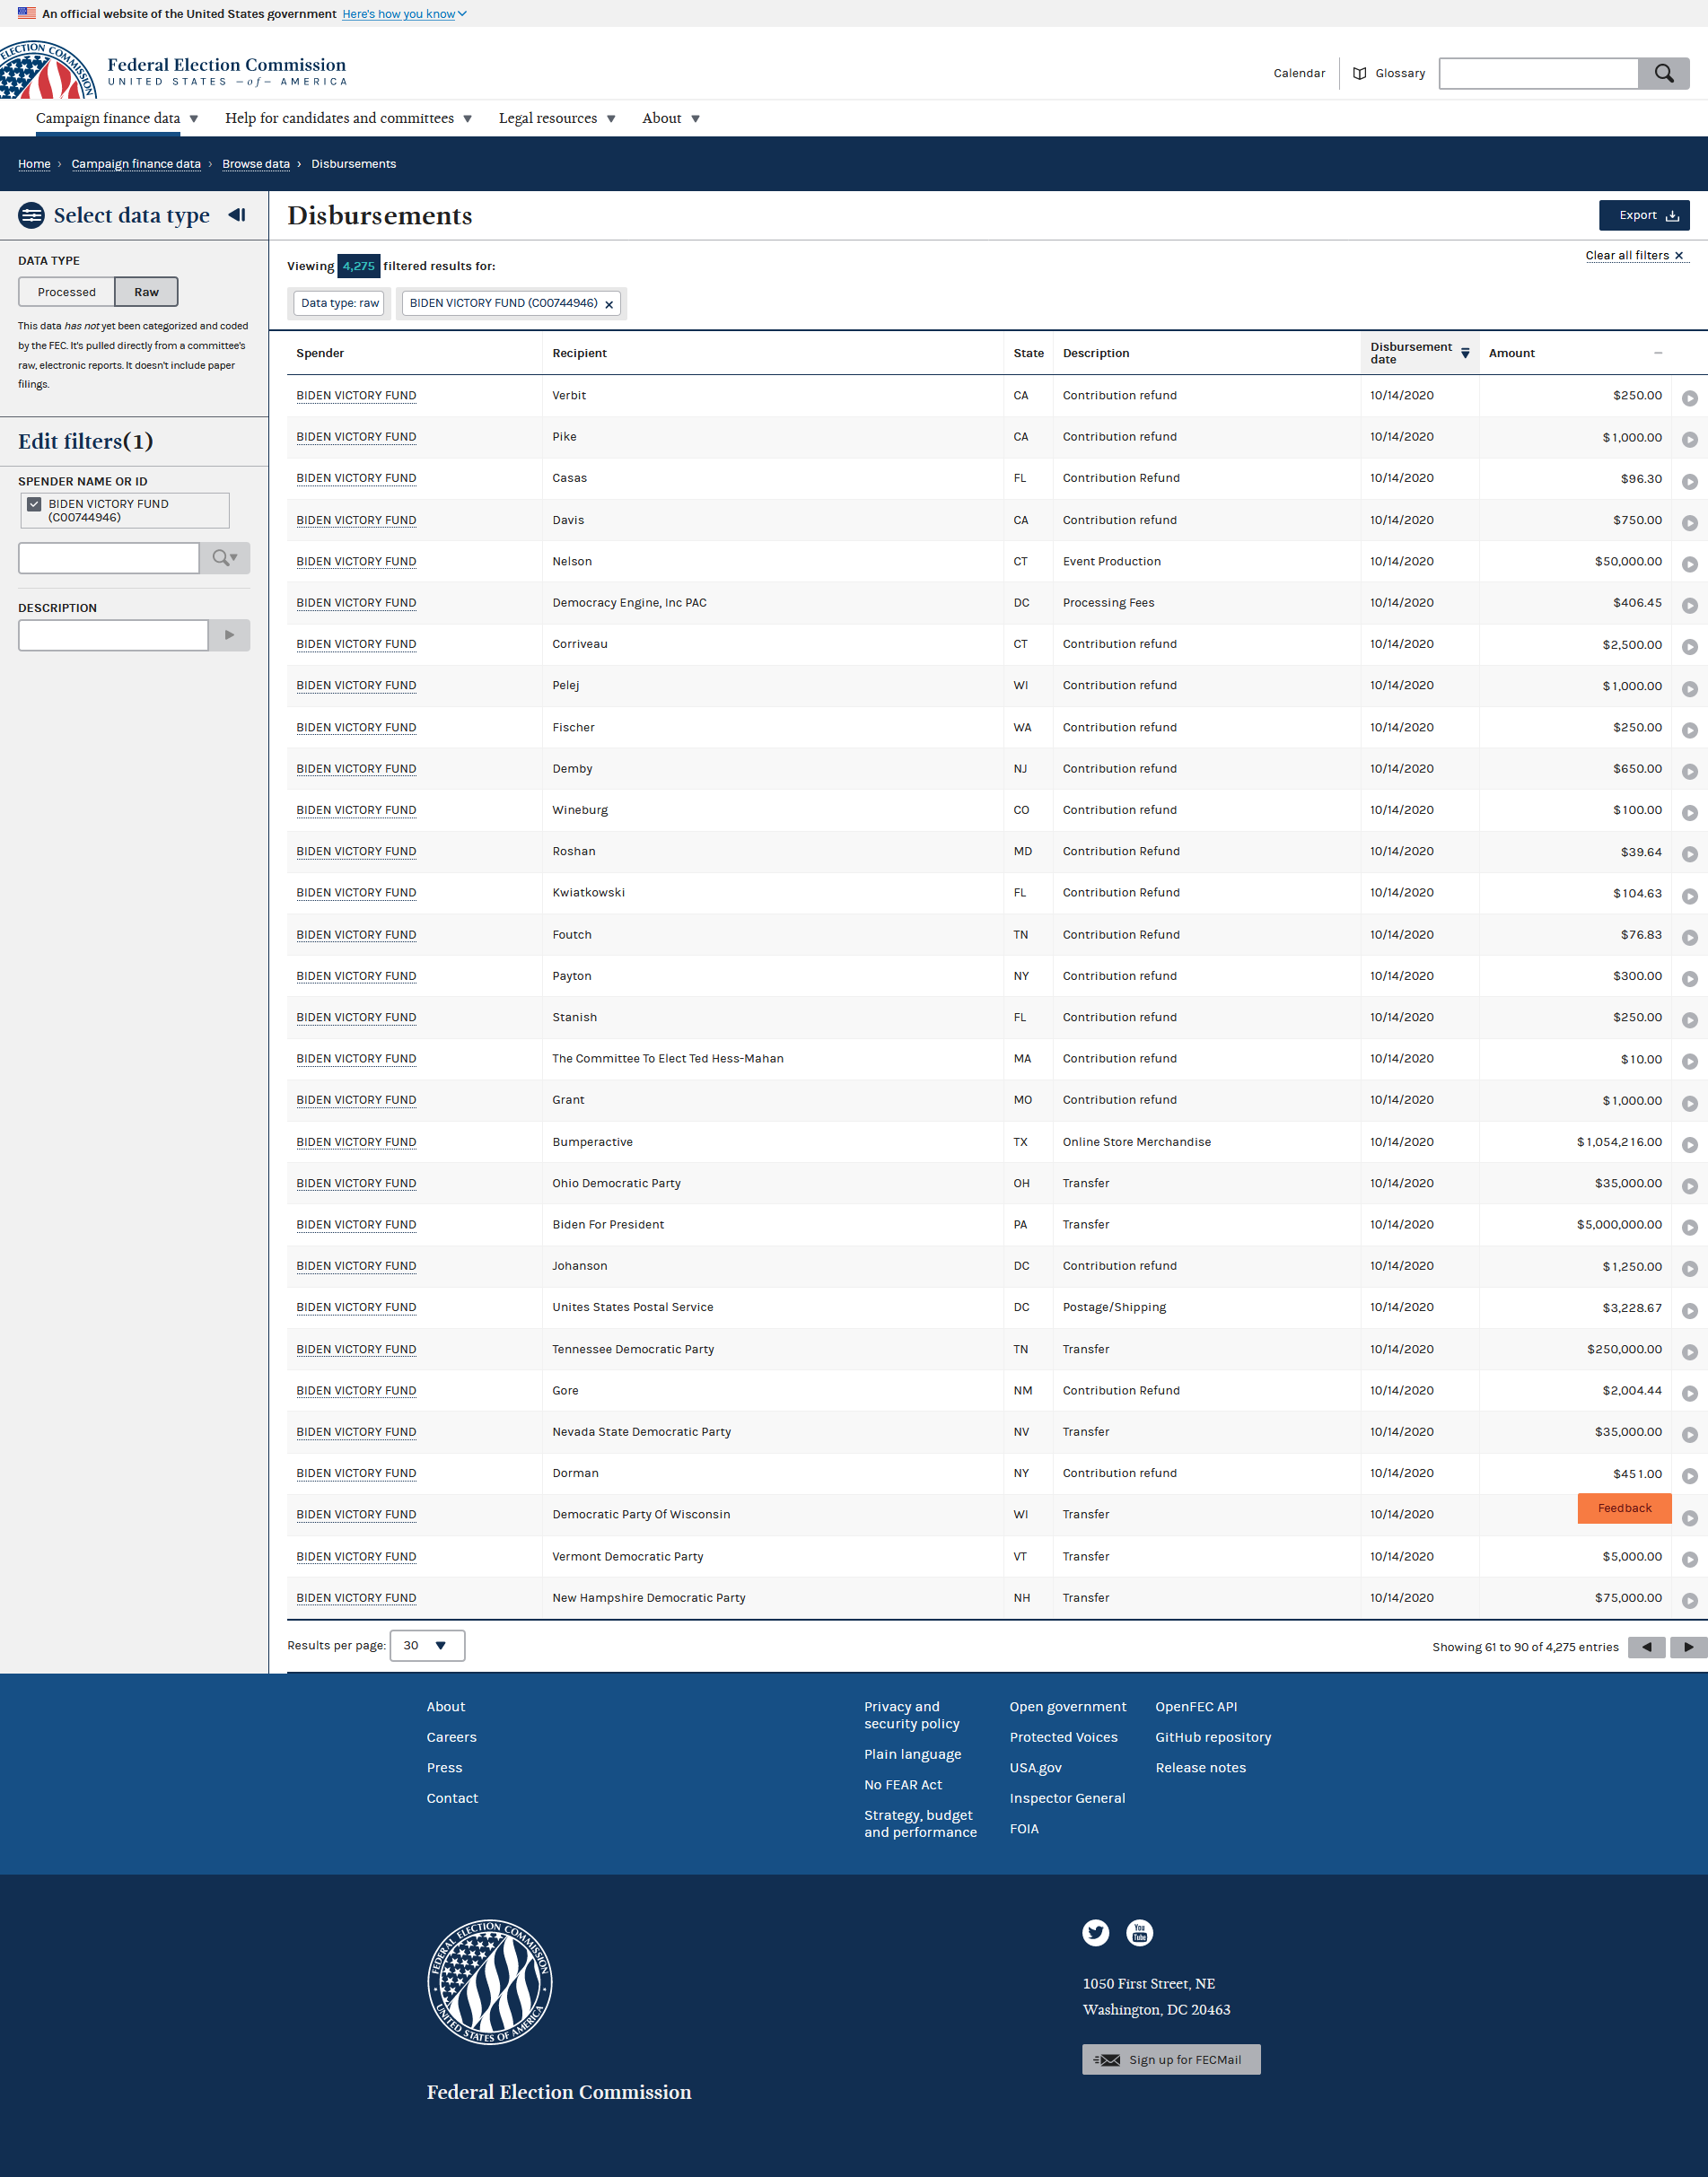Open Help for candidates and committees menu

pos(348,118)
